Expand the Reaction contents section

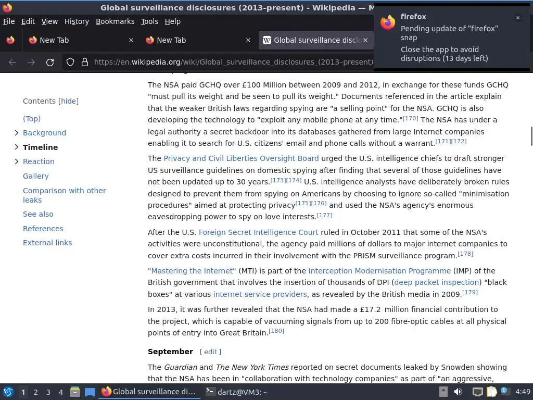(16, 161)
